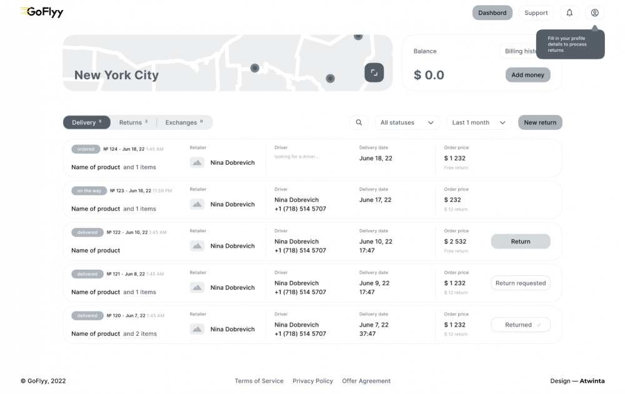Click the search magnifier icon
The height and width of the screenshot is (394, 625).
(359, 122)
